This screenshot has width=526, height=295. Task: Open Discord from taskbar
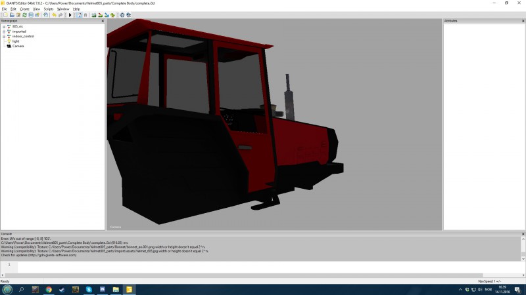(103, 290)
